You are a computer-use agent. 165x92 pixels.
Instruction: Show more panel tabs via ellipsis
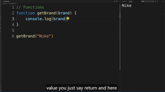(x=135, y=1)
